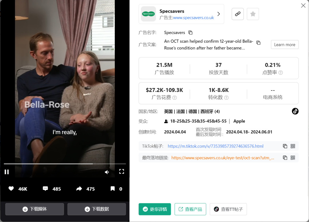The height and width of the screenshot is (222, 309).
Task: Select the 2024.04.18- 2024.06.01 date range
Action: coord(249,132)
